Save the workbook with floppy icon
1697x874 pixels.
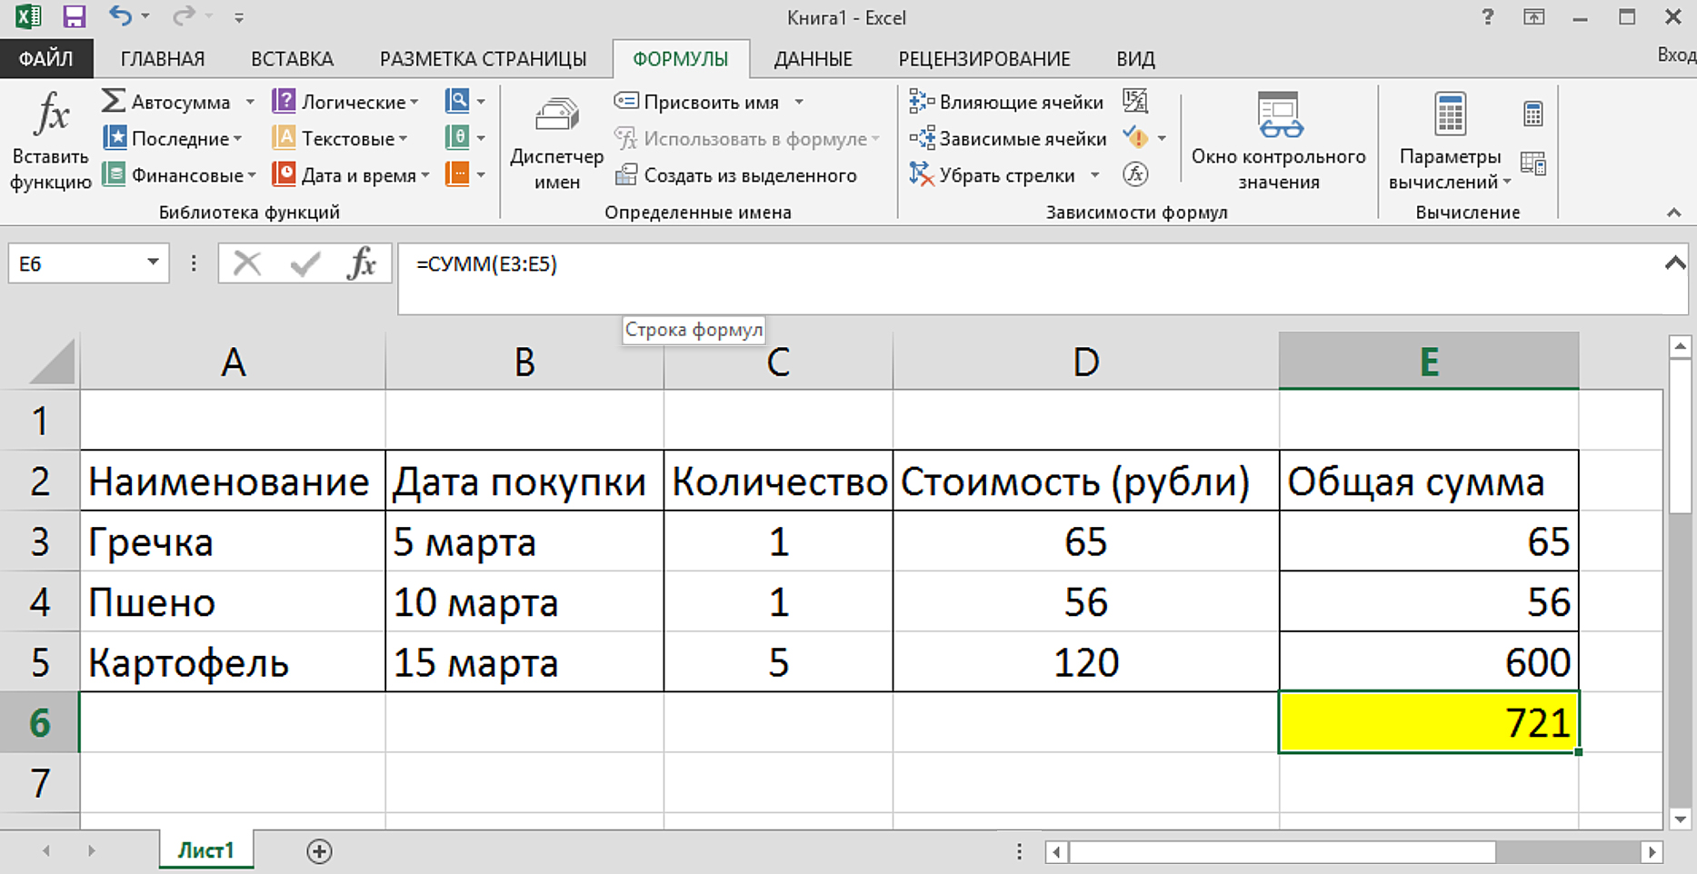(x=73, y=16)
